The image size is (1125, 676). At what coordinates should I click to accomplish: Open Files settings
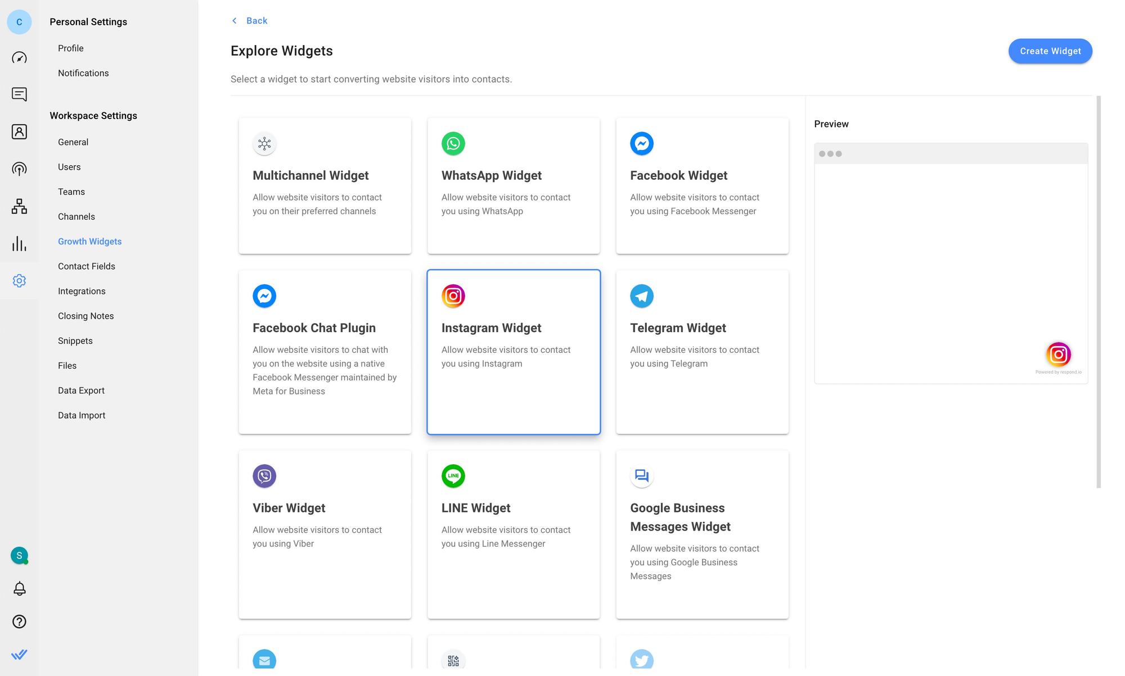click(67, 366)
